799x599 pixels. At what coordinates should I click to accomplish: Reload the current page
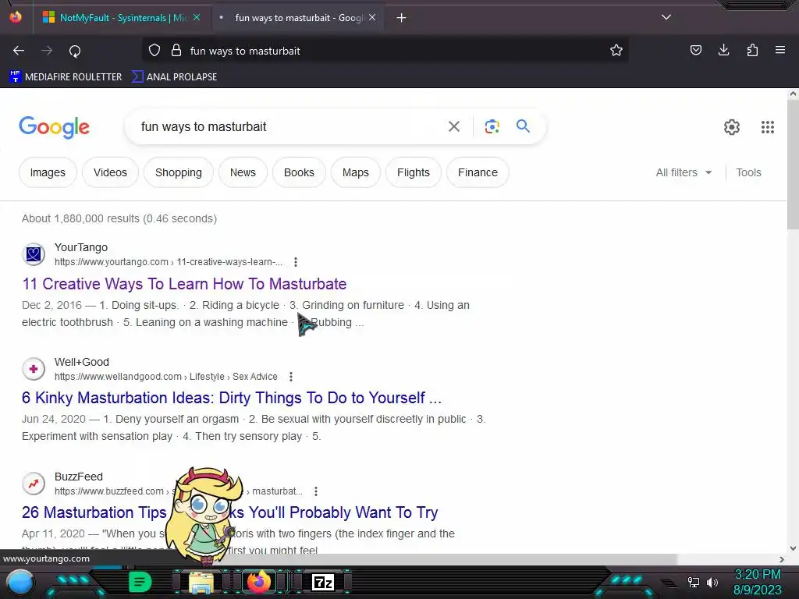(75, 51)
